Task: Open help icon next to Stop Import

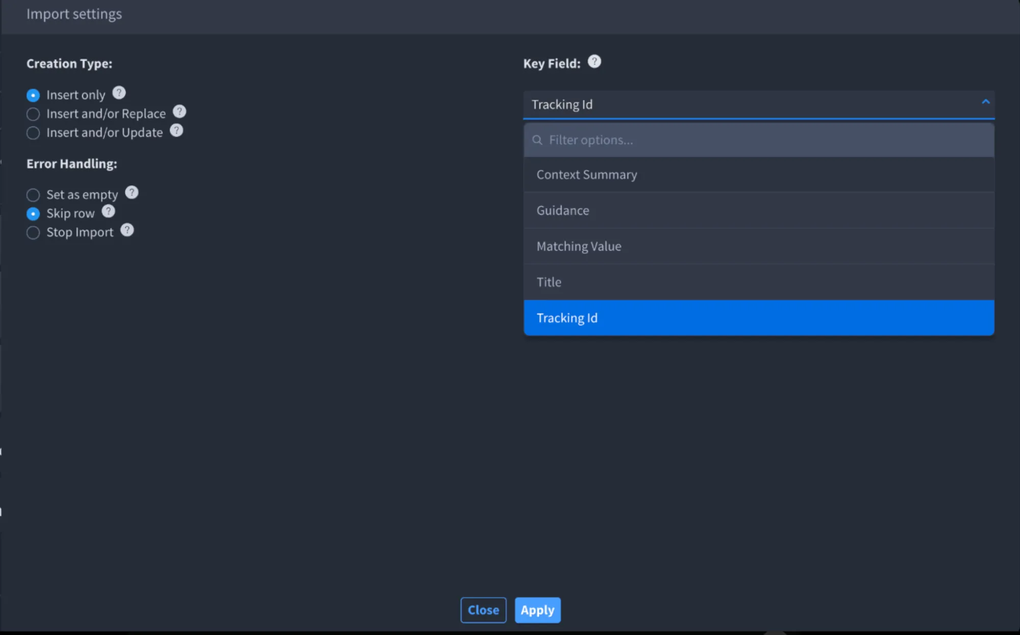Action: coord(127,230)
